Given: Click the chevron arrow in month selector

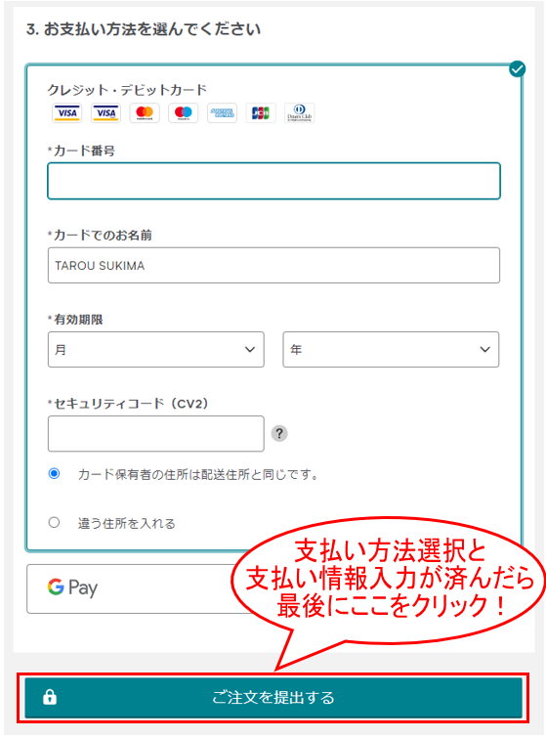Looking at the screenshot, I should tap(250, 349).
